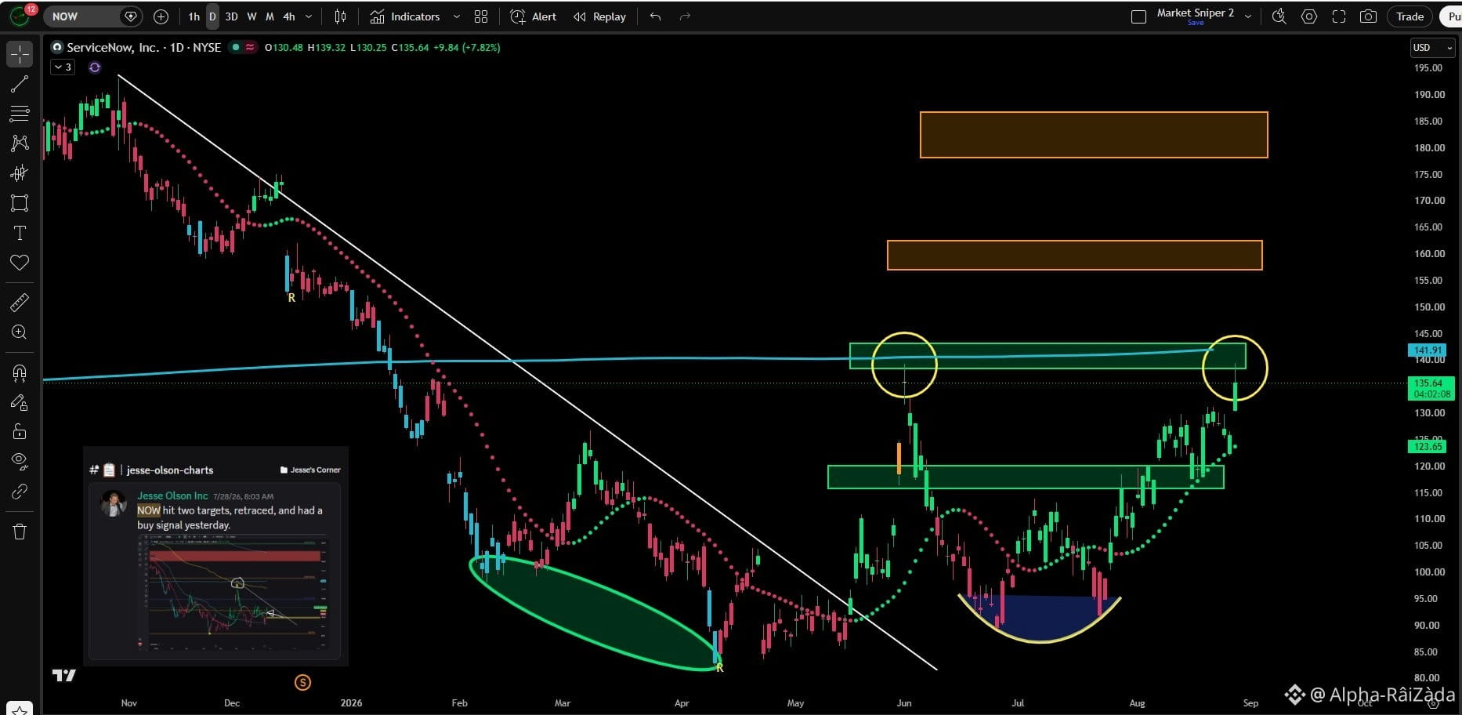Screen dimensions: 1462x715
Task: Select the text annotation tool
Action: tap(20, 233)
